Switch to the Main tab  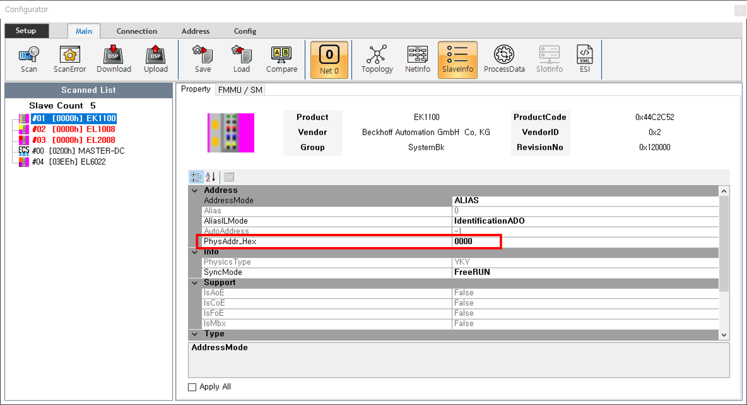tap(84, 31)
